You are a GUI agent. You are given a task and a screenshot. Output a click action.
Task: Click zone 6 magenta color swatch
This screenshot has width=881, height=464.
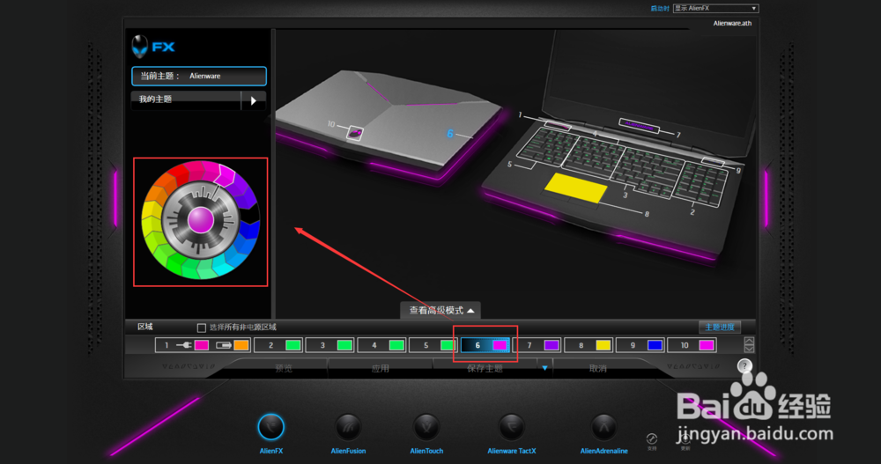500,345
